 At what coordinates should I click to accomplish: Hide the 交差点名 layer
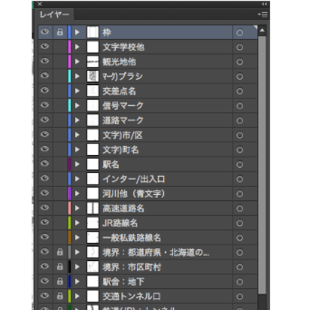44,90
